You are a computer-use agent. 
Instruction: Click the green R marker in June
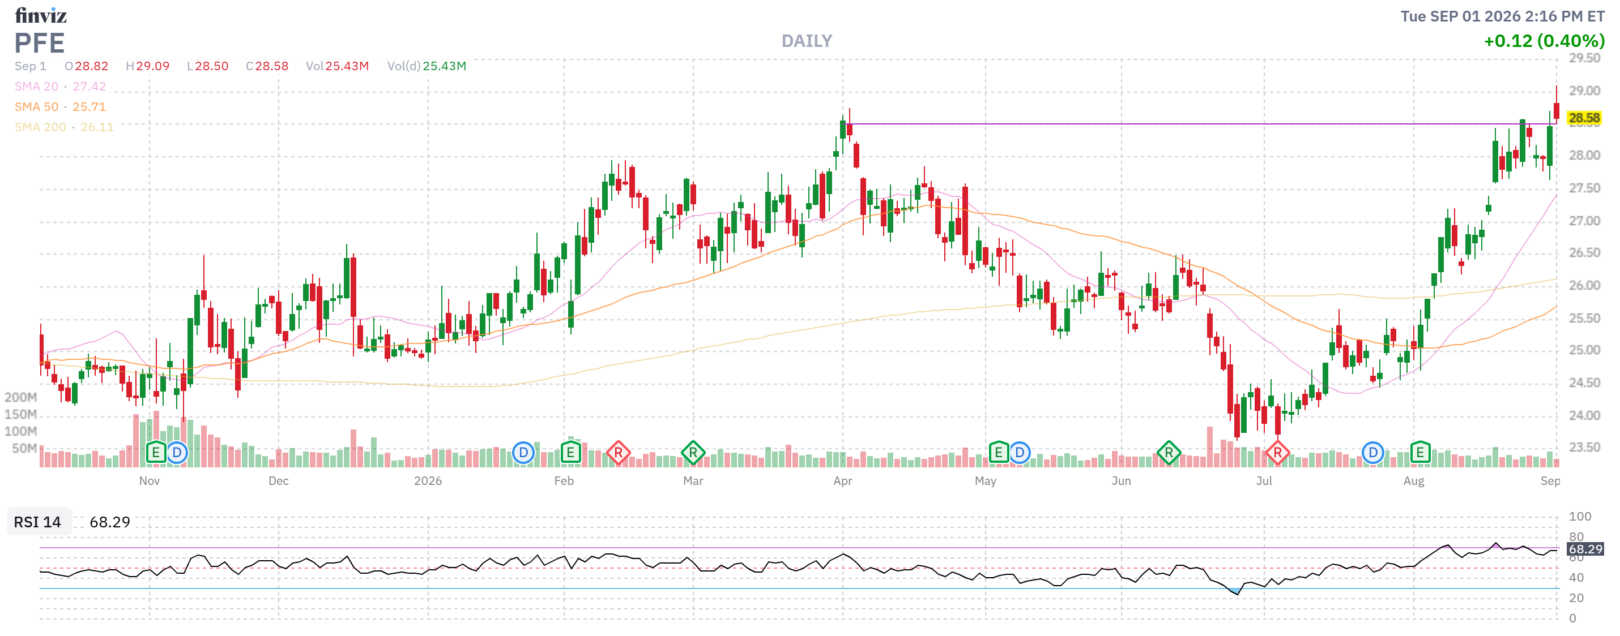pyautogui.click(x=1169, y=453)
